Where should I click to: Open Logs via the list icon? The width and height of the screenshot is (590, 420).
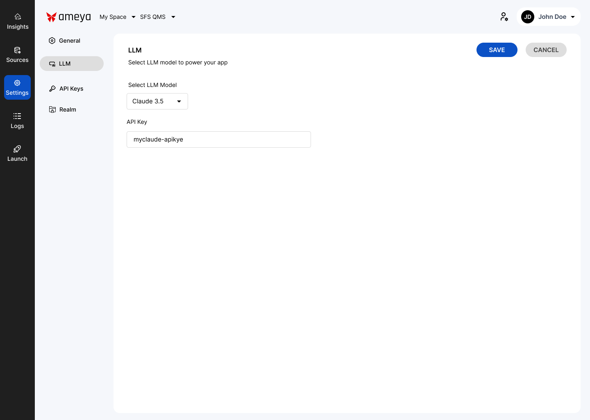[17, 116]
